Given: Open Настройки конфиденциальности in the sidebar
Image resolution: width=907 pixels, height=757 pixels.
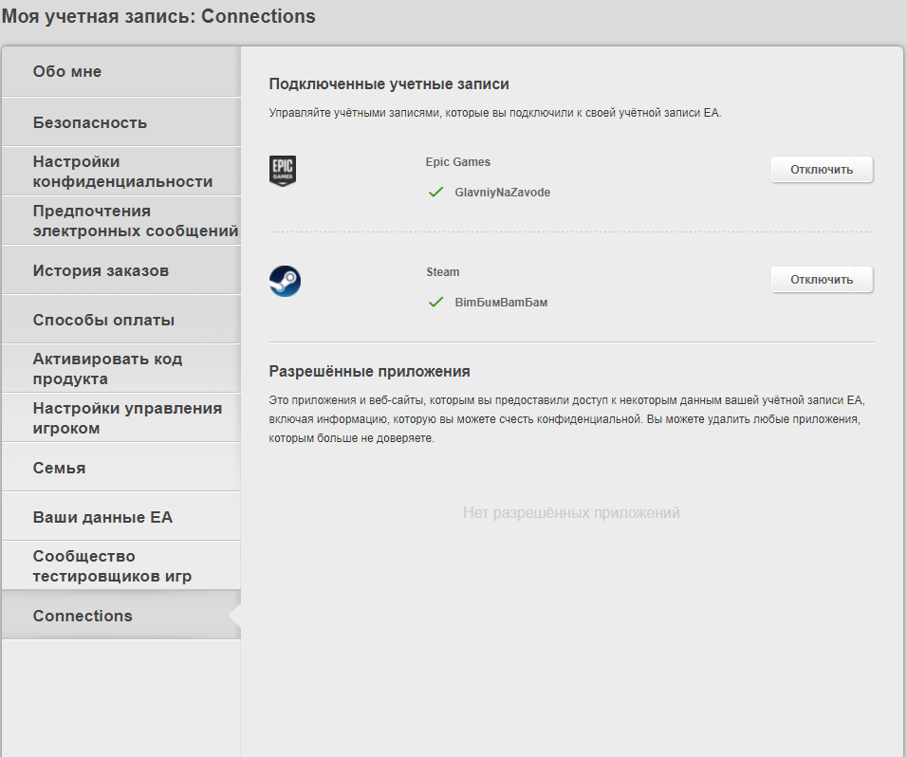Looking at the screenshot, I should point(121,171).
